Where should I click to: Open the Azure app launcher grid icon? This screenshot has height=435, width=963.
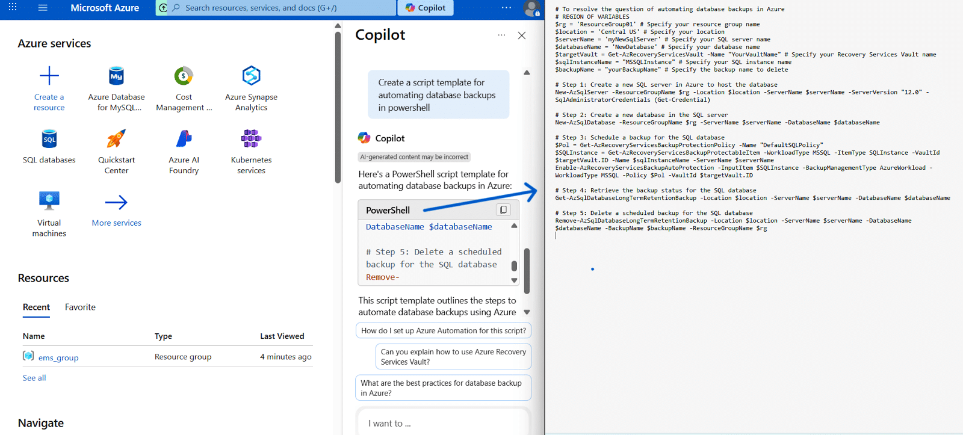13,8
